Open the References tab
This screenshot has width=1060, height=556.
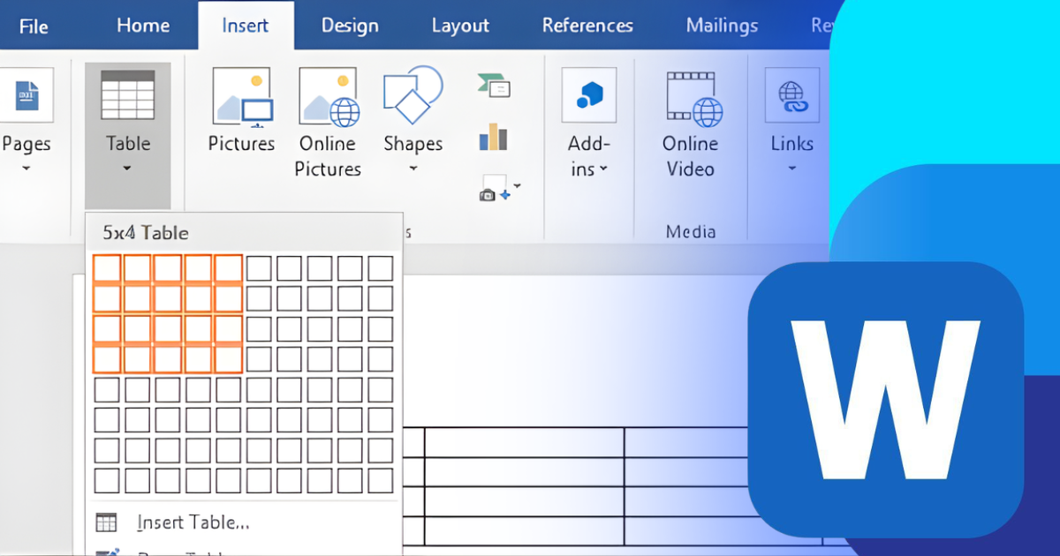click(587, 26)
